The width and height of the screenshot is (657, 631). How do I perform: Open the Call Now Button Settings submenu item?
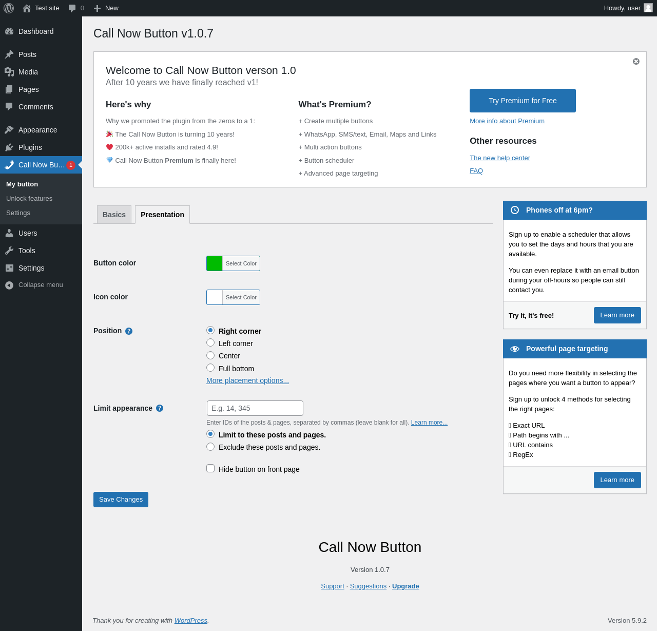tap(18, 213)
